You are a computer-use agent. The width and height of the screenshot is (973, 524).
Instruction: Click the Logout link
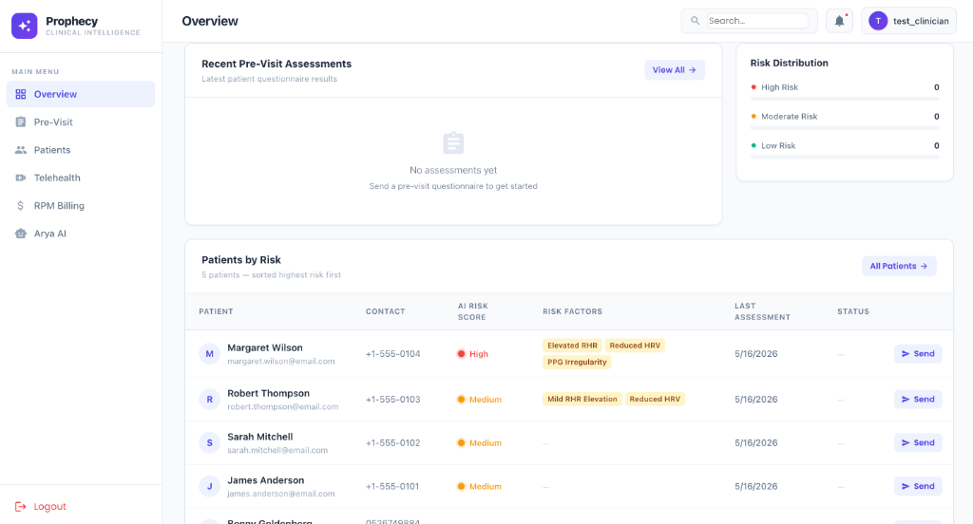41,507
